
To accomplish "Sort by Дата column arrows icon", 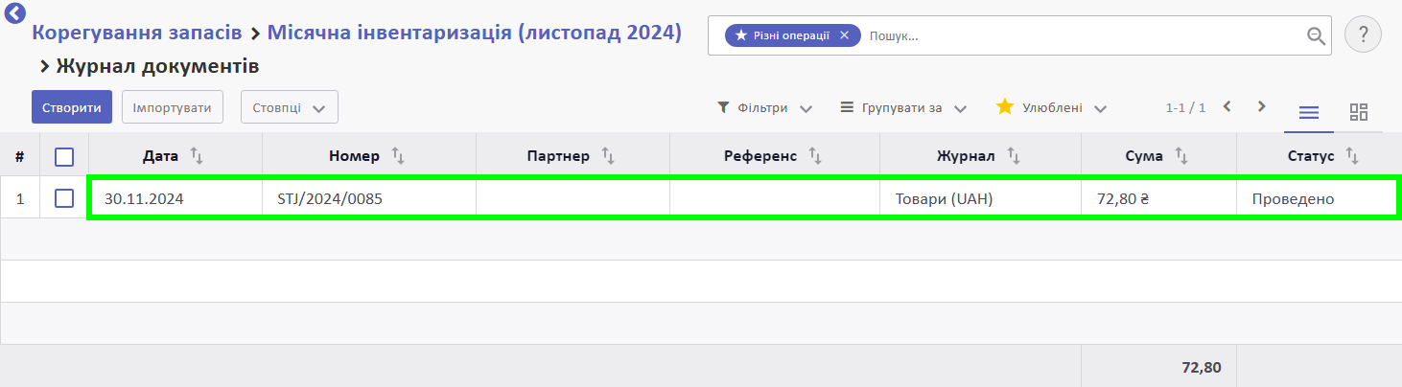I will point(197,155).
